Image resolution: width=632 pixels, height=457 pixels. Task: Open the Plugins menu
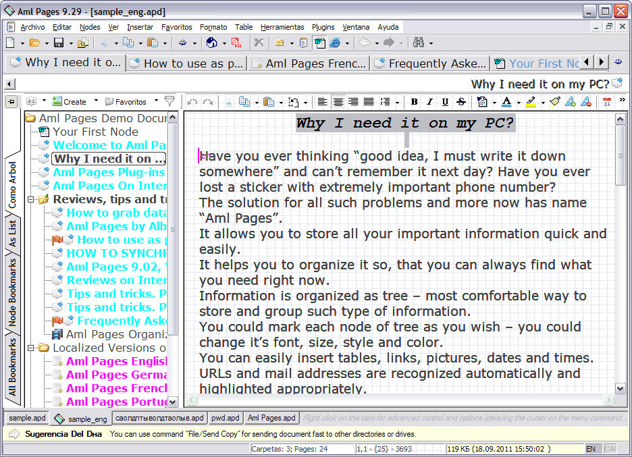point(323,27)
